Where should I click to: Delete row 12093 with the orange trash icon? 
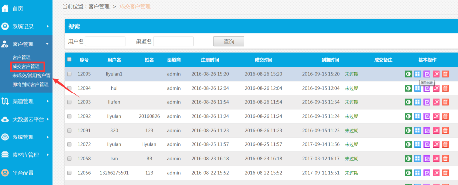pyautogui.click(x=445, y=102)
